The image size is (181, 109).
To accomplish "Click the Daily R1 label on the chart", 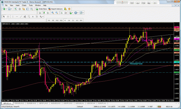I will tap(147, 29).
